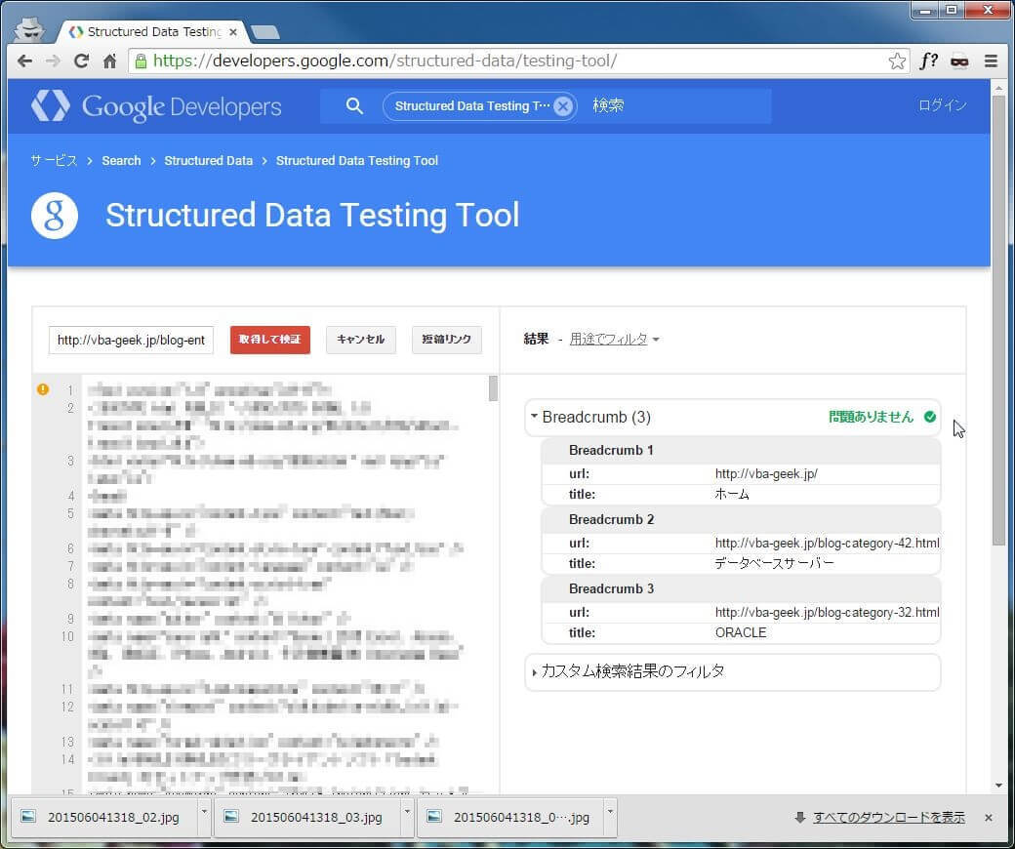The width and height of the screenshot is (1015, 849).
Task: Click the 短縮リンク button
Action: coord(446,340)
